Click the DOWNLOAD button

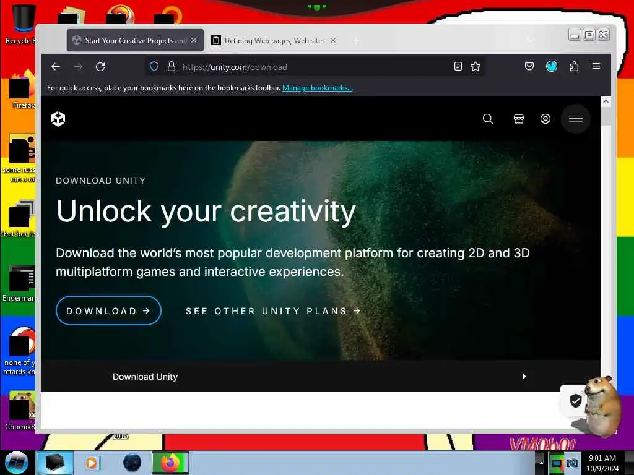pyautogui.click(x=108, y=310)
